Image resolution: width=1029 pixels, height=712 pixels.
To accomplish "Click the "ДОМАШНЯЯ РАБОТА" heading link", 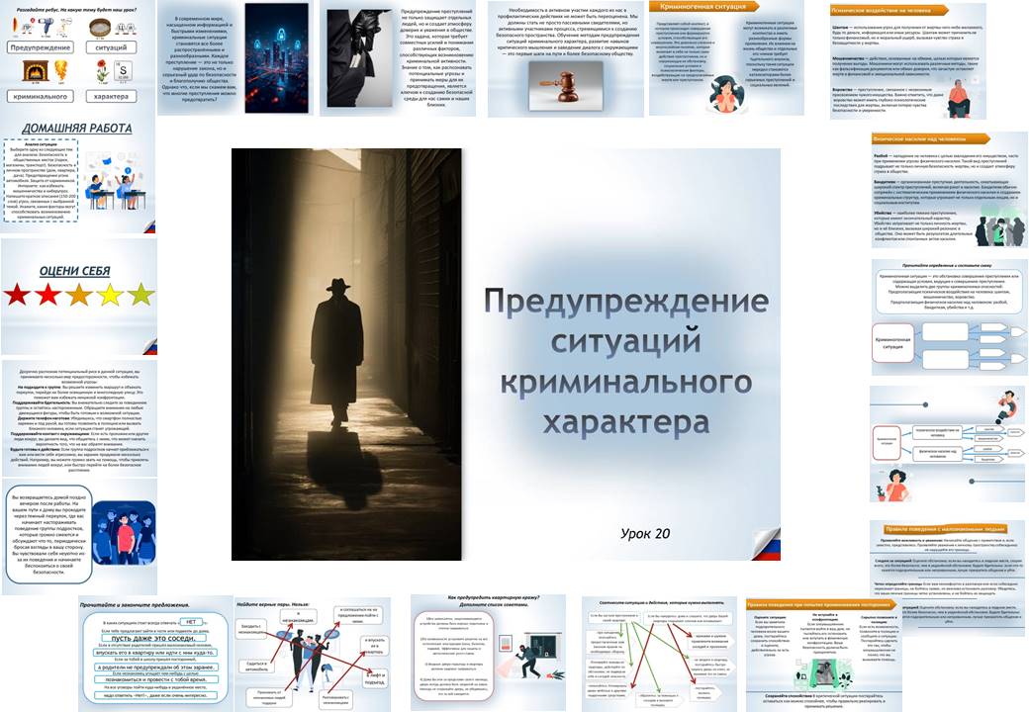I will point(77,129).
